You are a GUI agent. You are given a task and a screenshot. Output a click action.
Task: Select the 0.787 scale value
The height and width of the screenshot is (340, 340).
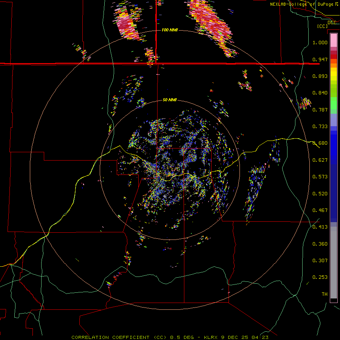[320, 110]
